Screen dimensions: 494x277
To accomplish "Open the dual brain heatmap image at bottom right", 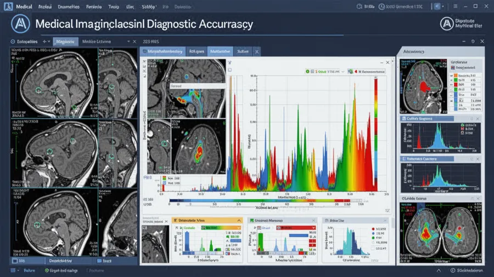I will click(441, 233).
